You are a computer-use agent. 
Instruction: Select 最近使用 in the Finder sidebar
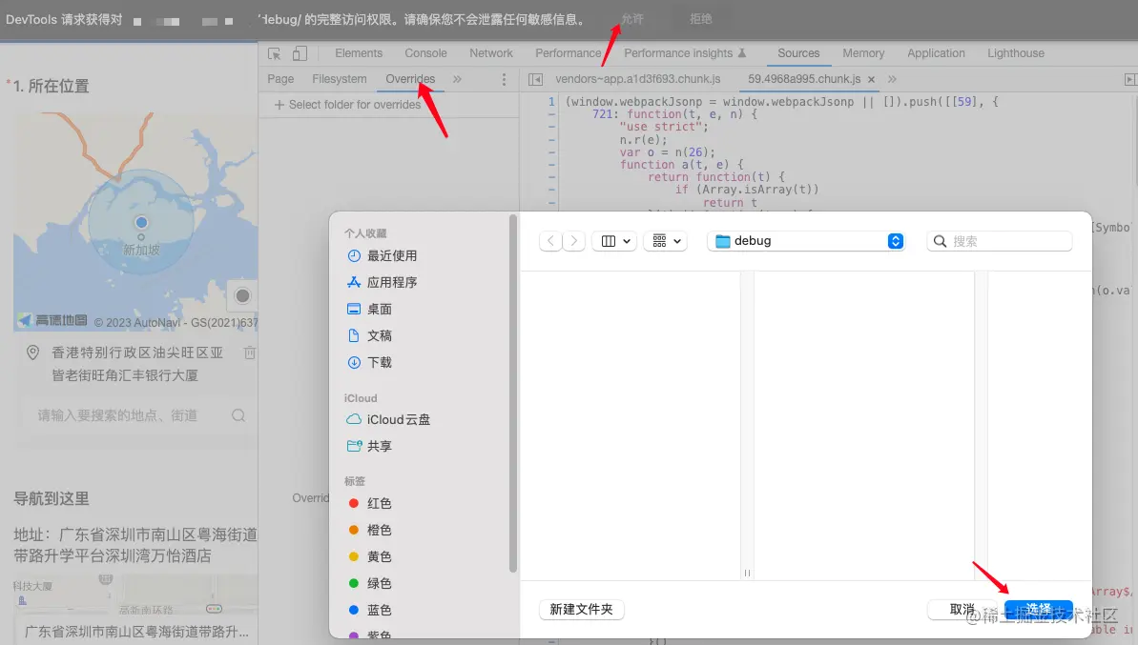[390, 255]
